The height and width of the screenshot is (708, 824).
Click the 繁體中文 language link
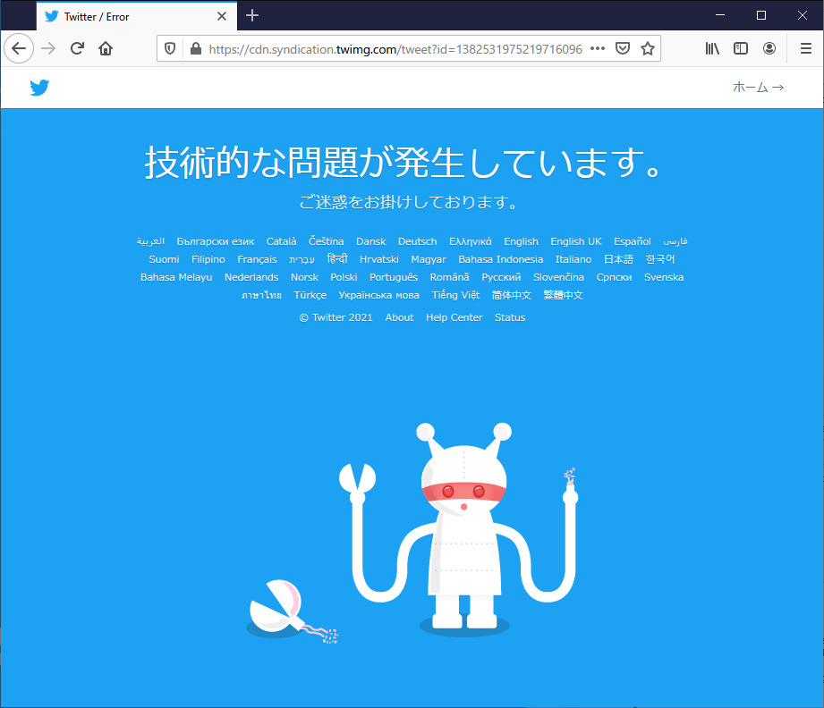563,295
